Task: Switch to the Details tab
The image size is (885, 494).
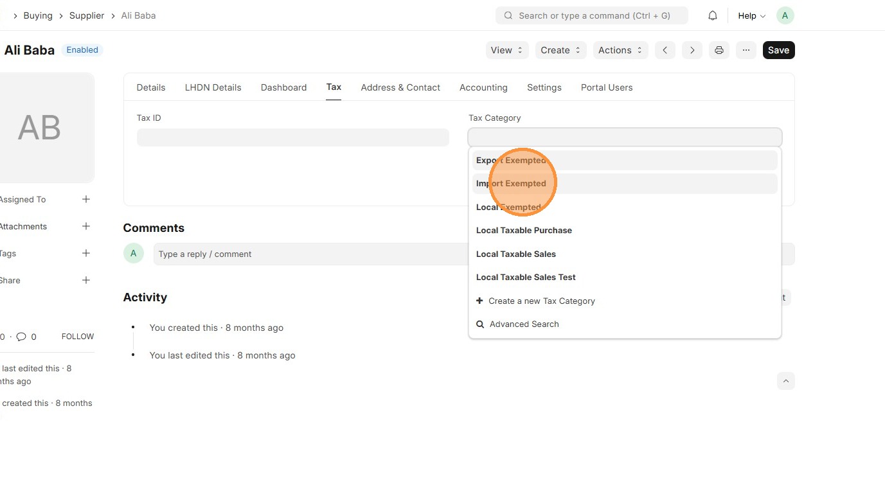Action: coord(151,87)
